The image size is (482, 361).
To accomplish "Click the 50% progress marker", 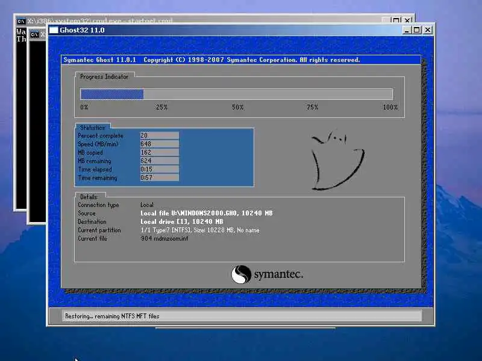I will tap(237, 107).
